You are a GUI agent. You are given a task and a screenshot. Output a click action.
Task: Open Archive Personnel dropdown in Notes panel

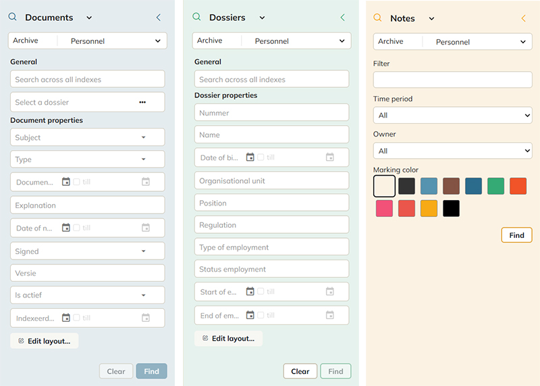(452, 42)
